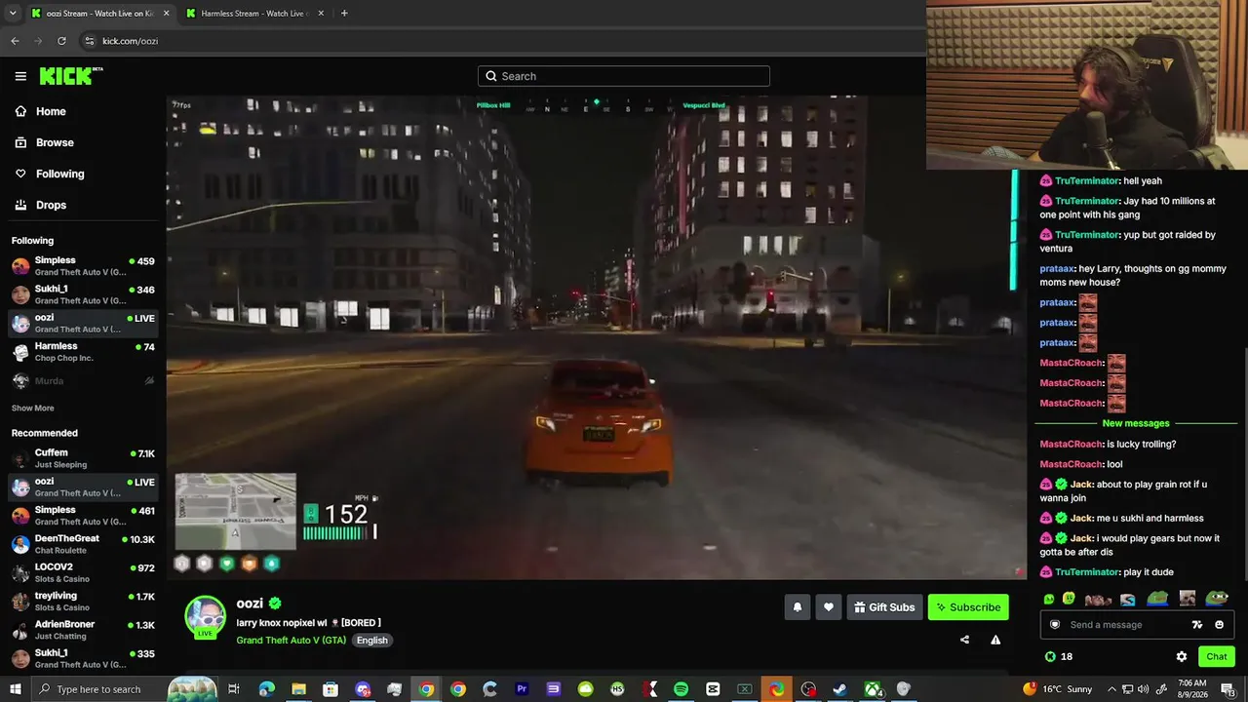The image size is (1248, 702).
Task: Subscribe to oozi's channel
Action: pyautogui.click(x=968, y=607)
